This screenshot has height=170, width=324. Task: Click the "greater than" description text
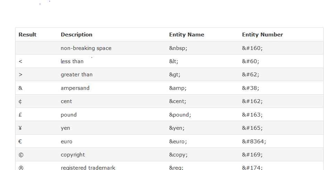click(76, 75)
